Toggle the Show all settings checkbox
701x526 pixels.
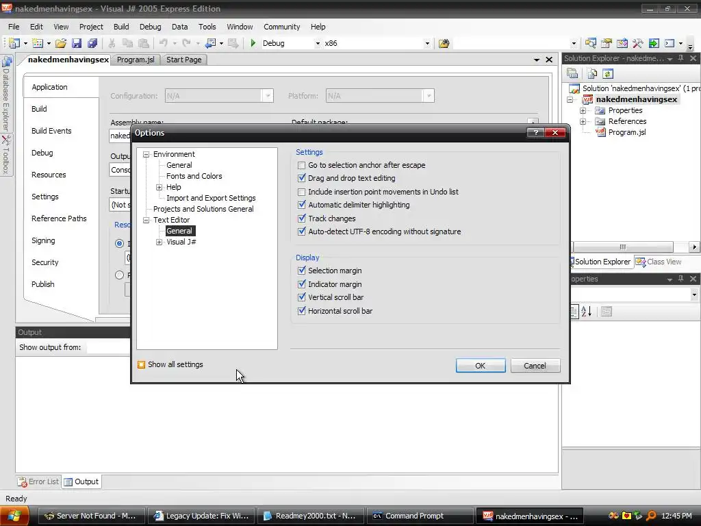pos(141,364)
